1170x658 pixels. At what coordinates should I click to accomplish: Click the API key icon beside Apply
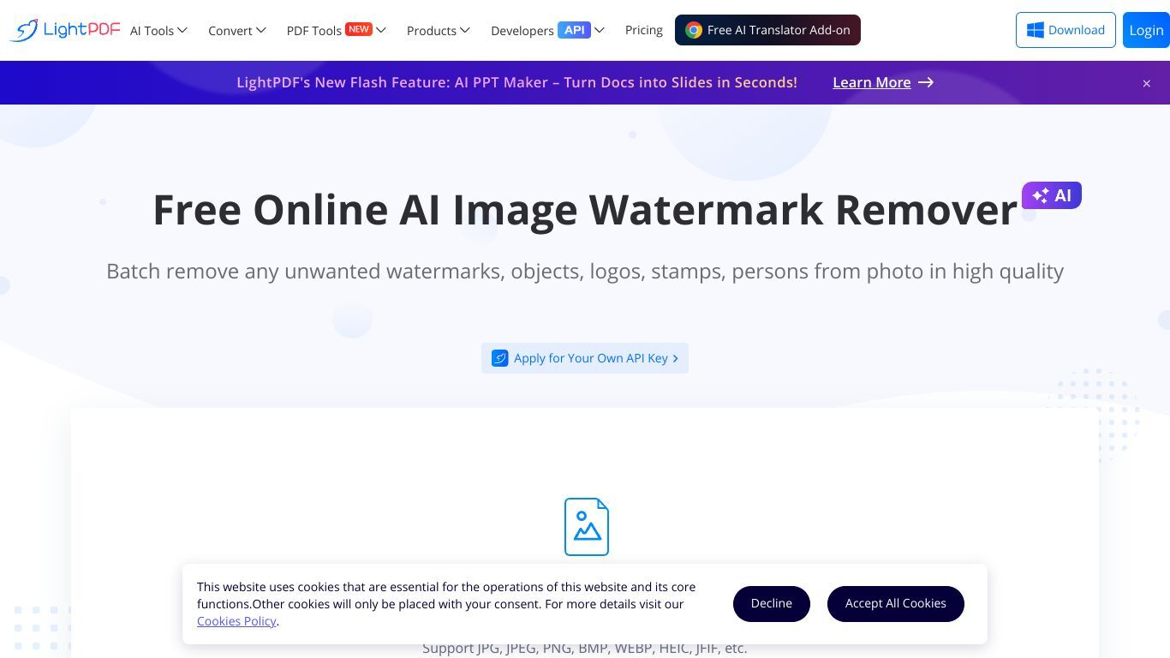[499, 358]
